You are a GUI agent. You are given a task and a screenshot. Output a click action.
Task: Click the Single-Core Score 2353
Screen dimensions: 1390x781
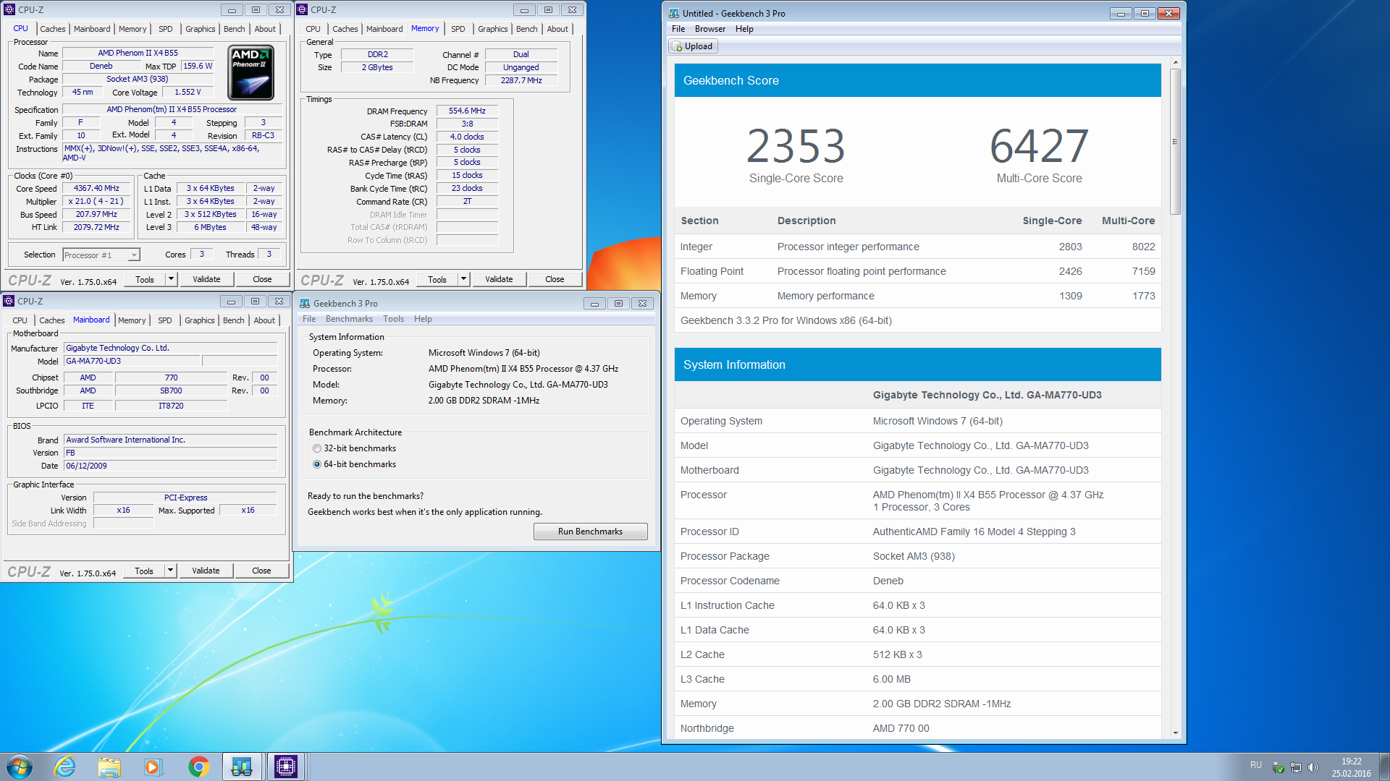pos(796,146)
